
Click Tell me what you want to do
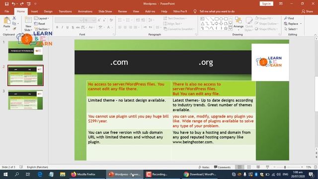[x=217, y=11]
